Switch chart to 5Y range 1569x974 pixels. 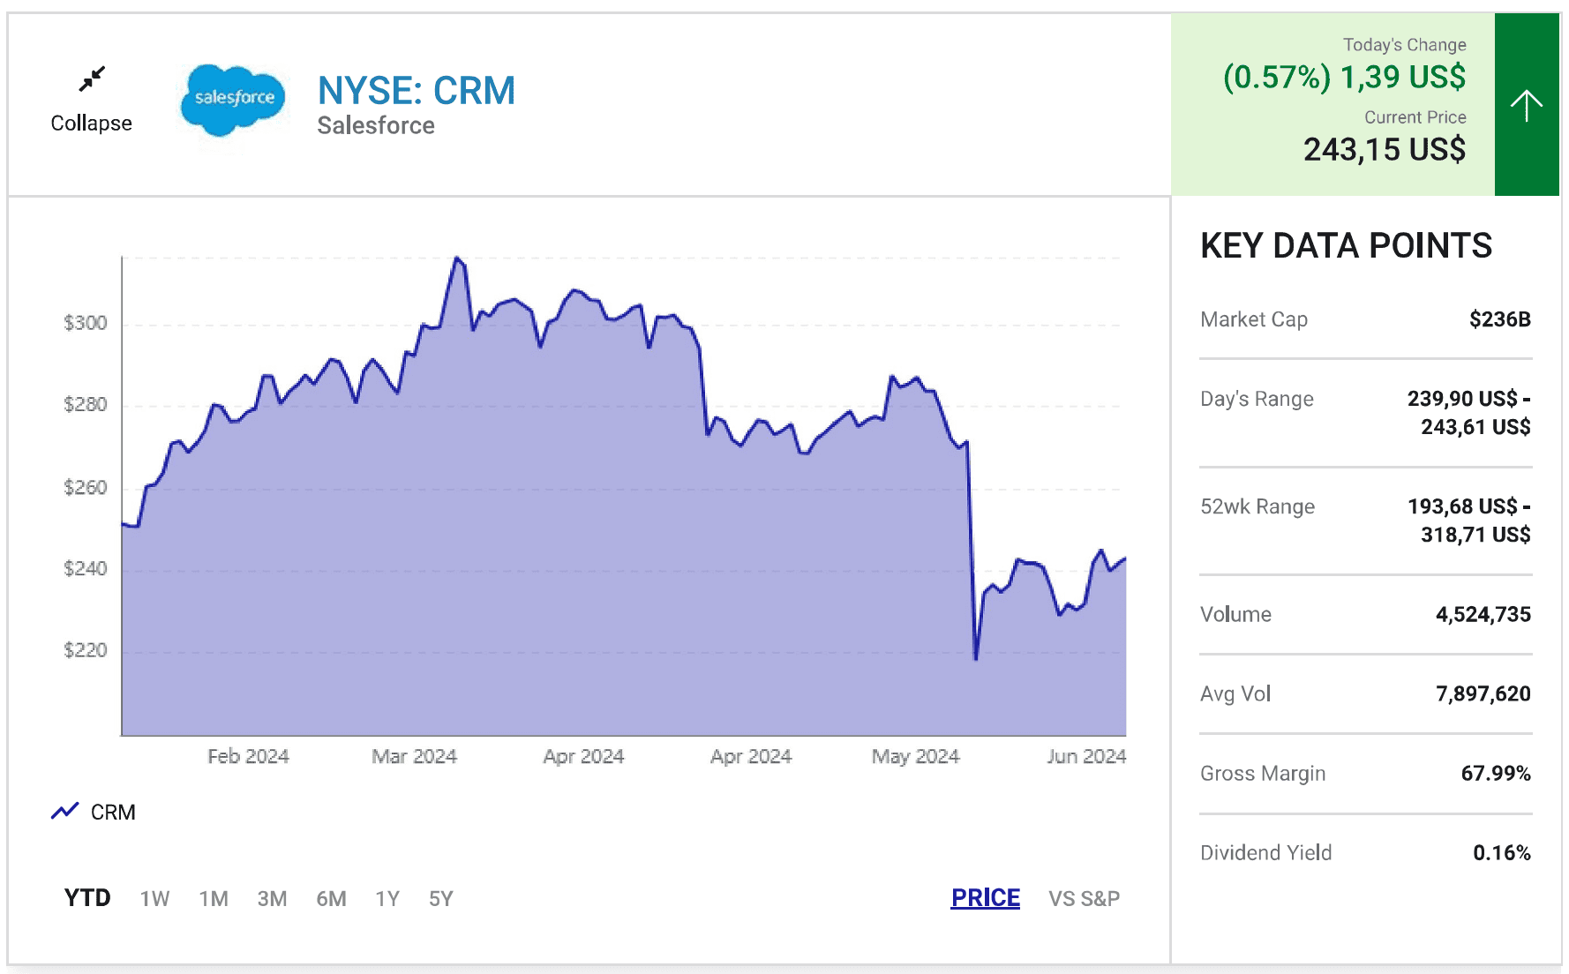pyautogui.click(x=441, y=899)
